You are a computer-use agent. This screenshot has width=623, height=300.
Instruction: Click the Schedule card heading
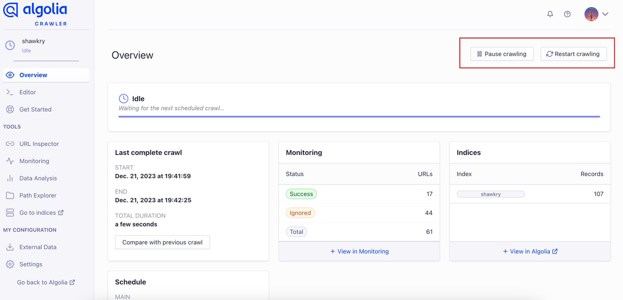click(130, 282)
